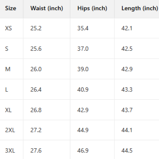Select the L size row label

click(x=7, y=90)
